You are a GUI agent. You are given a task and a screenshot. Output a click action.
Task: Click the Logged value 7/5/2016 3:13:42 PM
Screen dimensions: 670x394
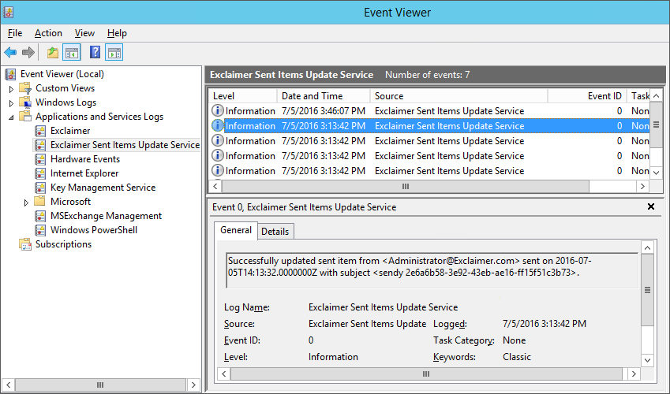click(x=545, y=324)
